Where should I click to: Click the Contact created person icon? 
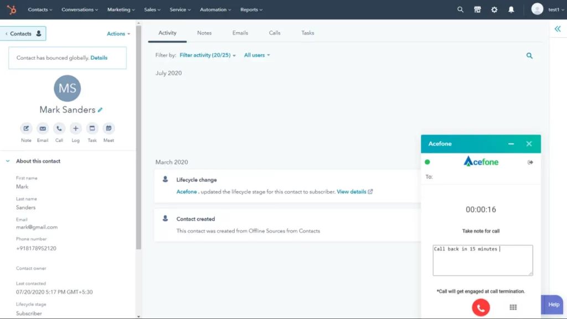(165, 218)
